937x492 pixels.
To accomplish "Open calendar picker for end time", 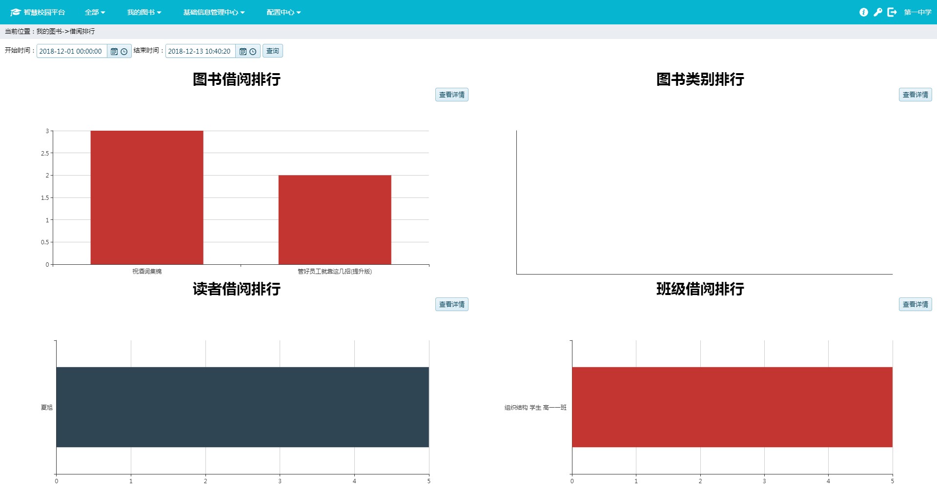I will tap(243, 52).
